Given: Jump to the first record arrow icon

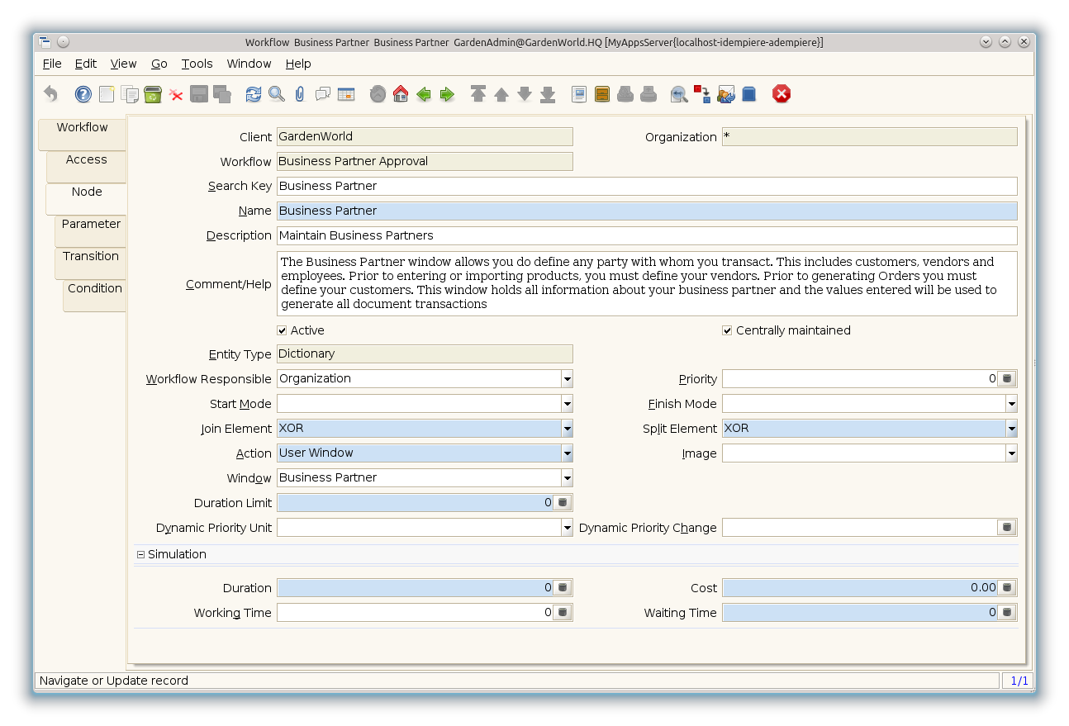Looking at the screenshot, I should [478, 94].
